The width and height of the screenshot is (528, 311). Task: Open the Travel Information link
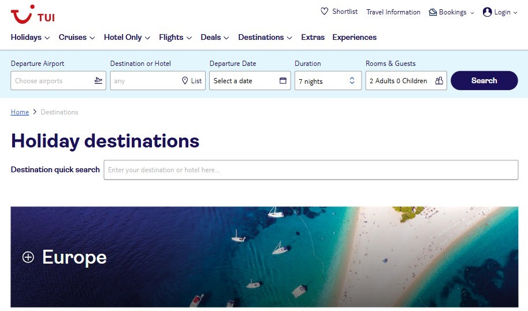(x=393, y=12)
